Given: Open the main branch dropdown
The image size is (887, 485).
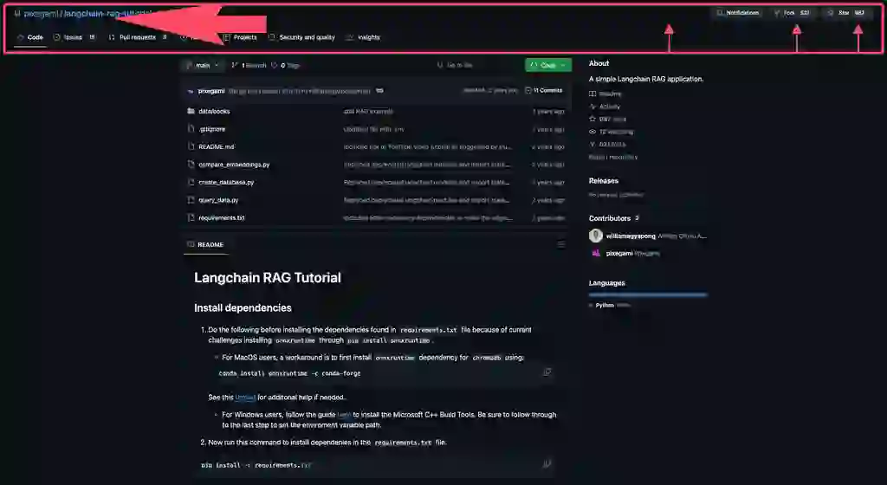Looking at the screenshot, I should point(202,65).
